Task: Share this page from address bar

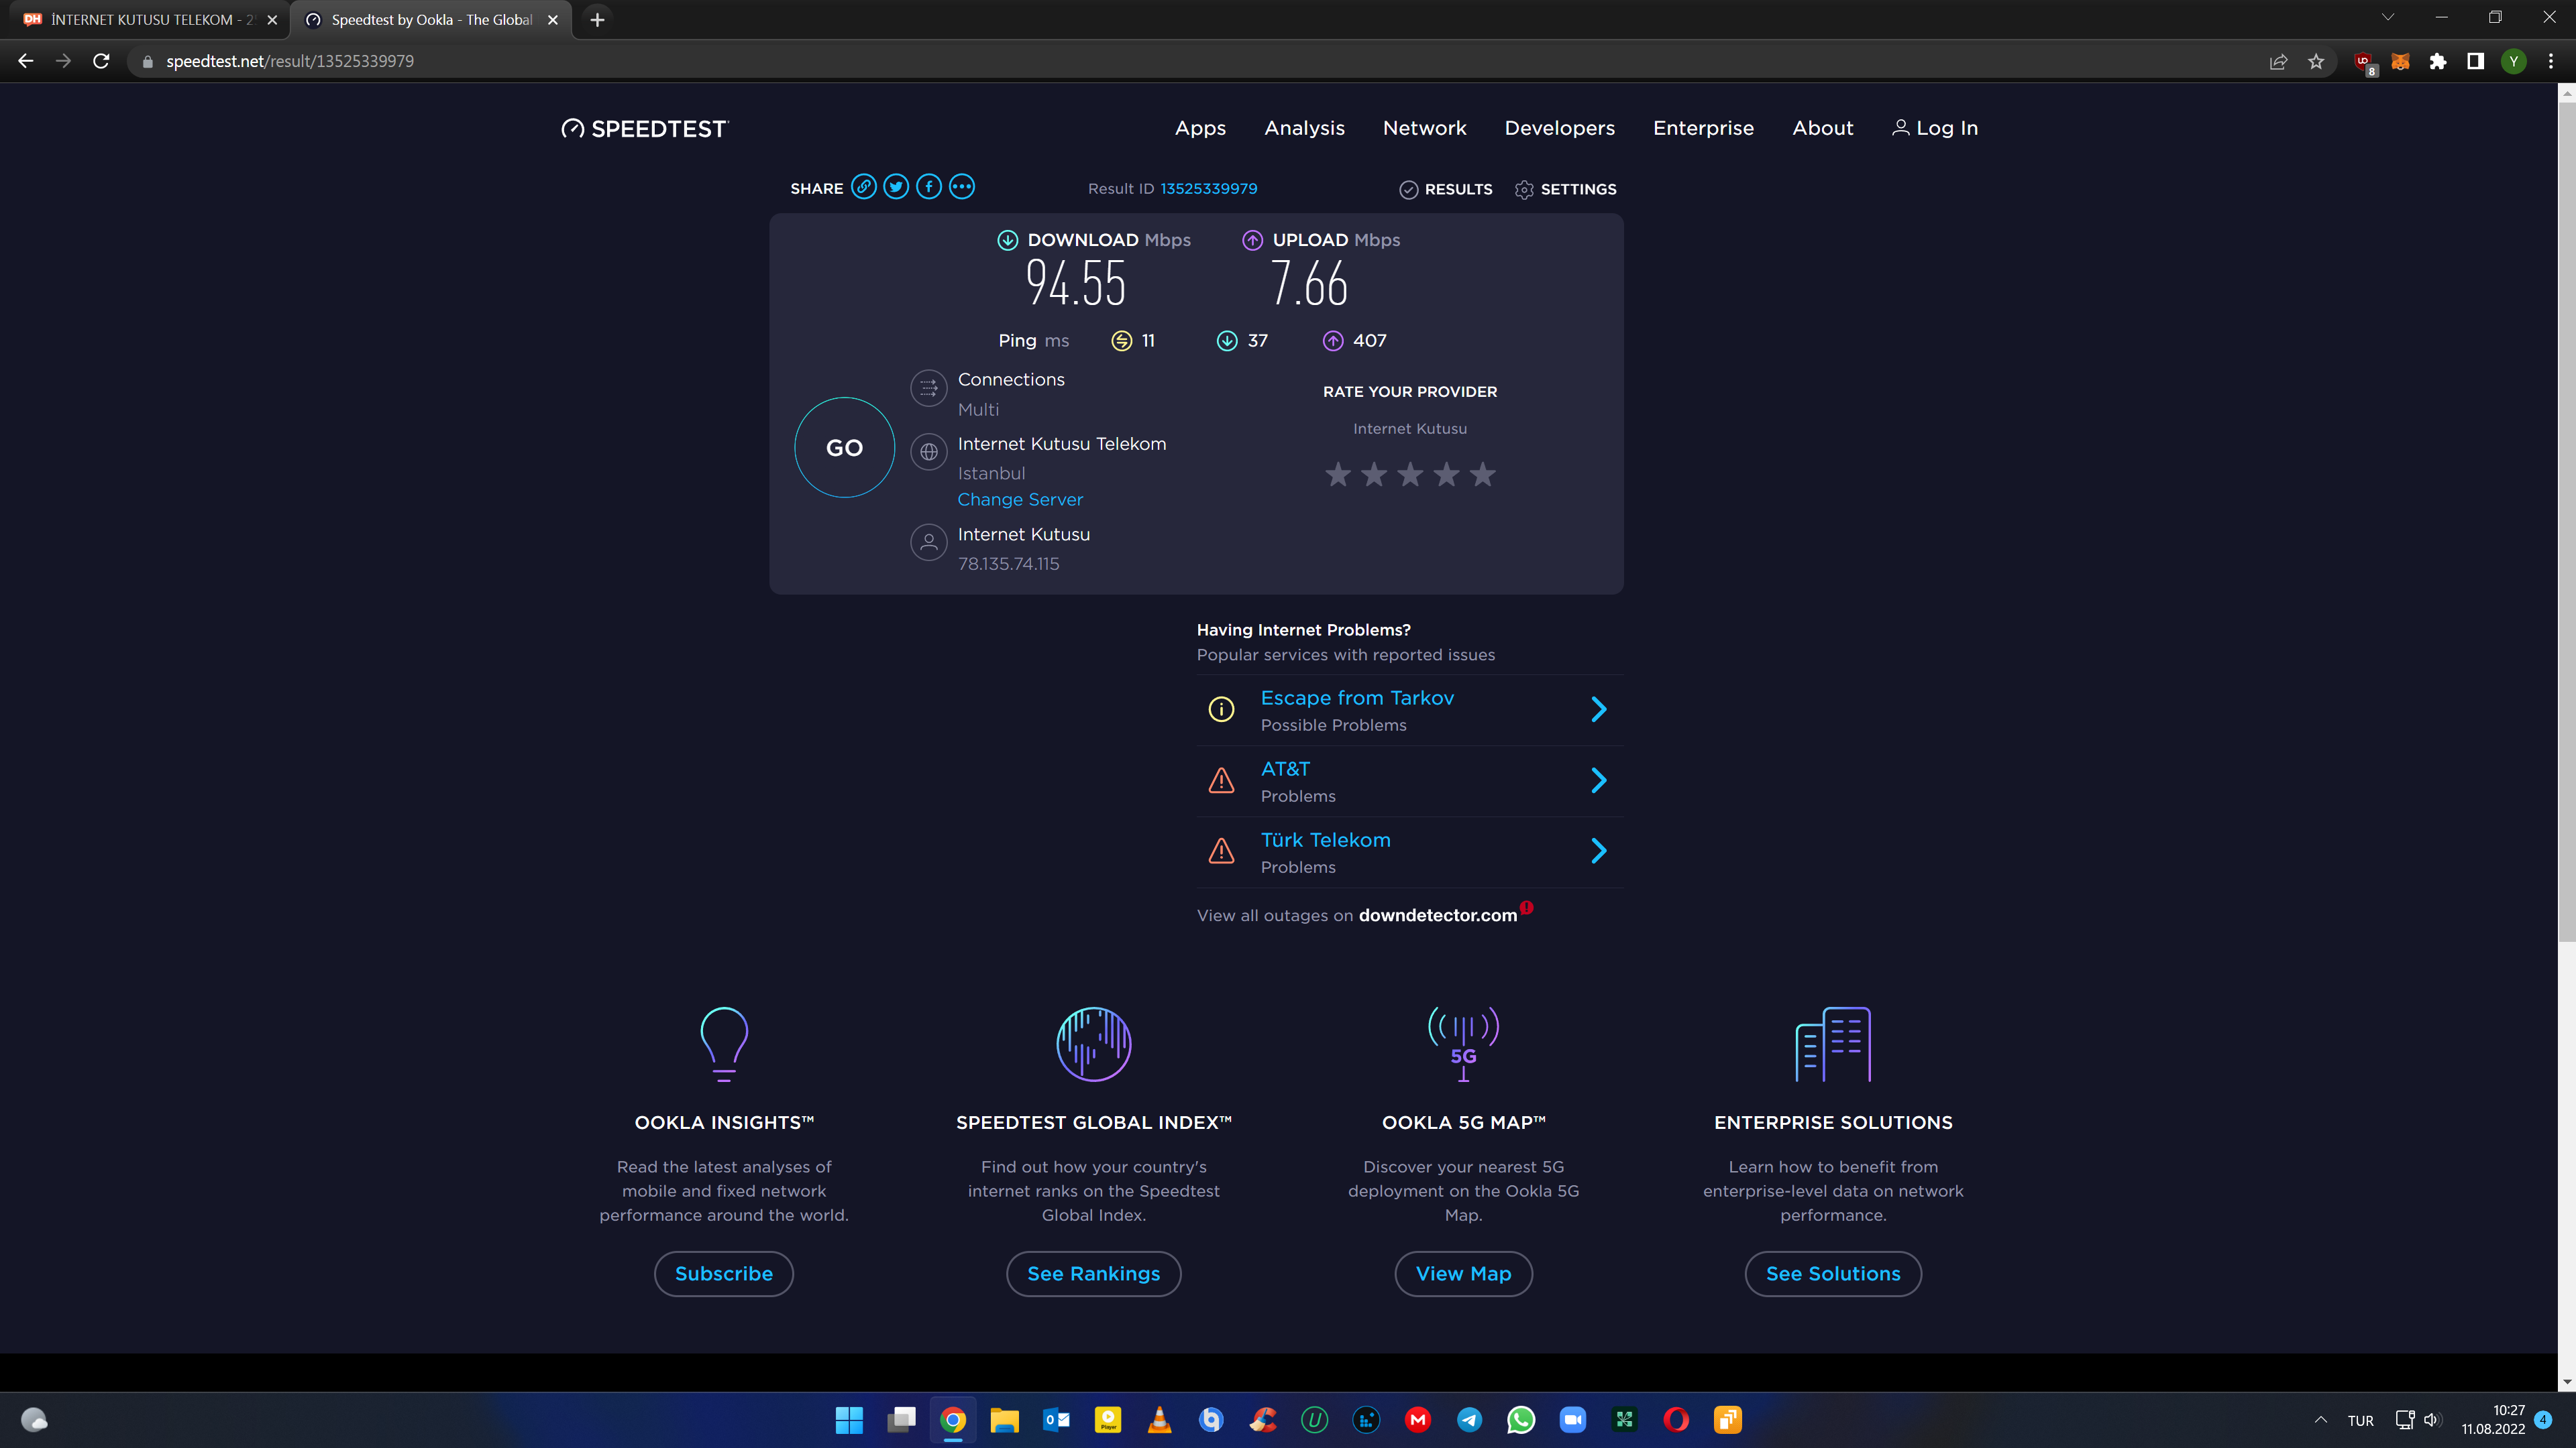Action: pos(2279,62)
